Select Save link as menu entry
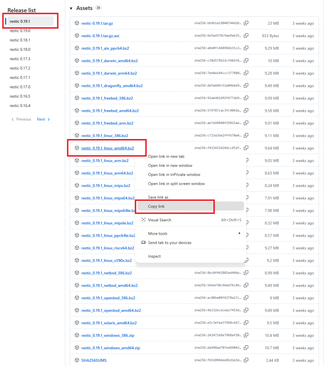332x366 pixels. point(158,197)
